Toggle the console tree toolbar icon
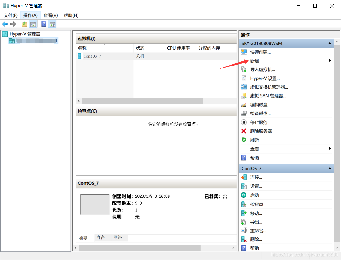This screenshot has height=260, width=341. (x=33, y=24)
